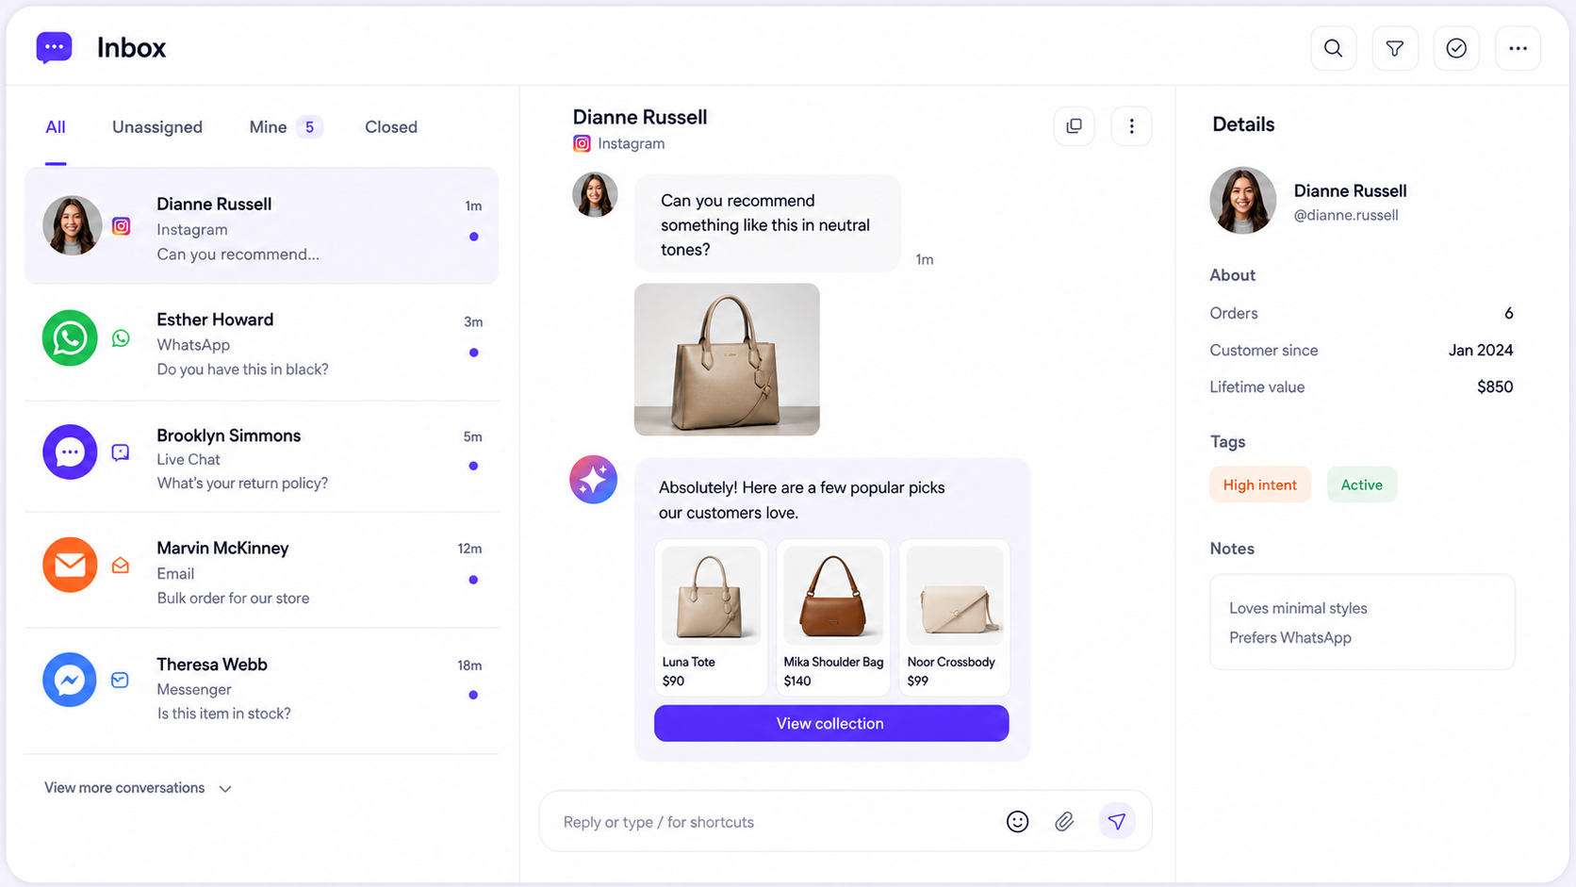This screenshot has height=887, width=1576.
Task: Open the filter funnel icon
Action: click(x=1395, y=48)
